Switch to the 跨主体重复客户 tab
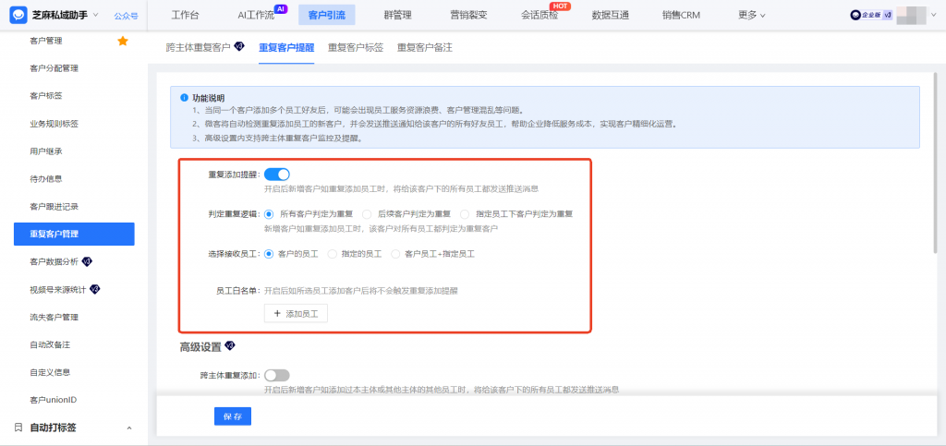 (198, 47)
